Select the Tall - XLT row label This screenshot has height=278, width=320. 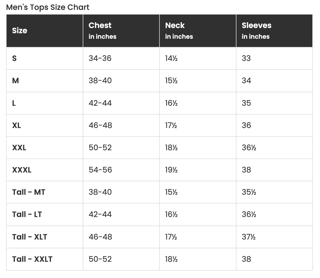click(30, 237)
